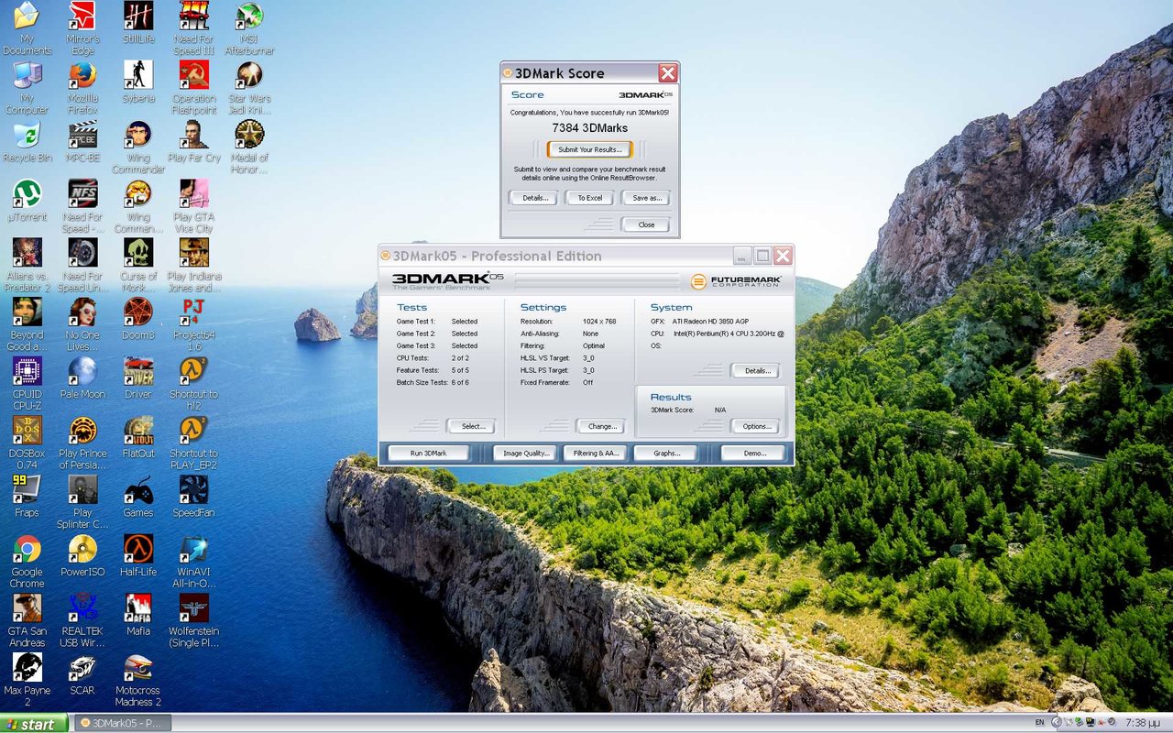Open the Project64 1.6 emulator icon
This screenshot has height=733, width=1173.
[x=194, y=323]
